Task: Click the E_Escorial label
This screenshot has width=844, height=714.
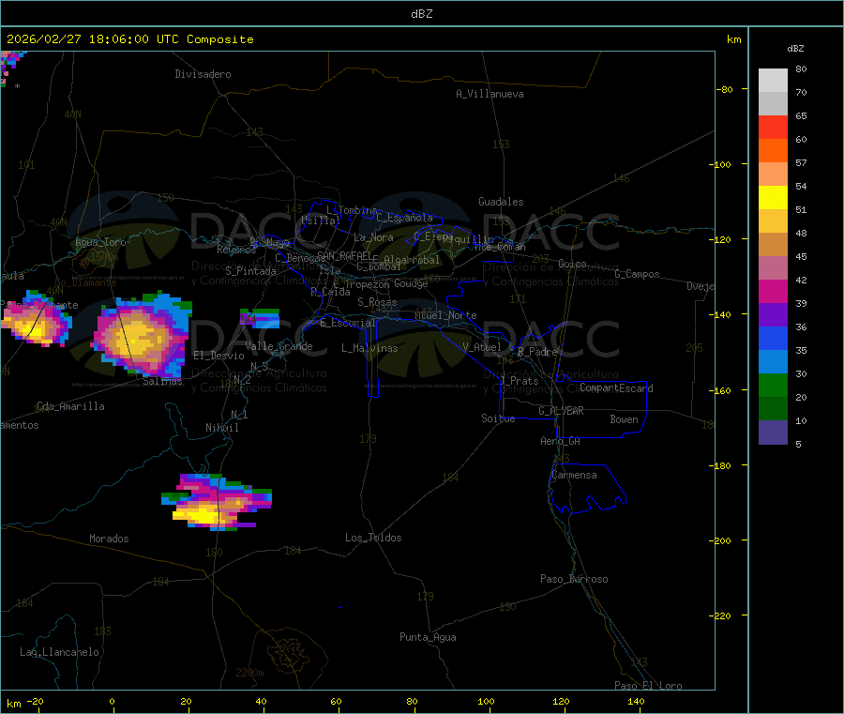Action: (348, 323)
